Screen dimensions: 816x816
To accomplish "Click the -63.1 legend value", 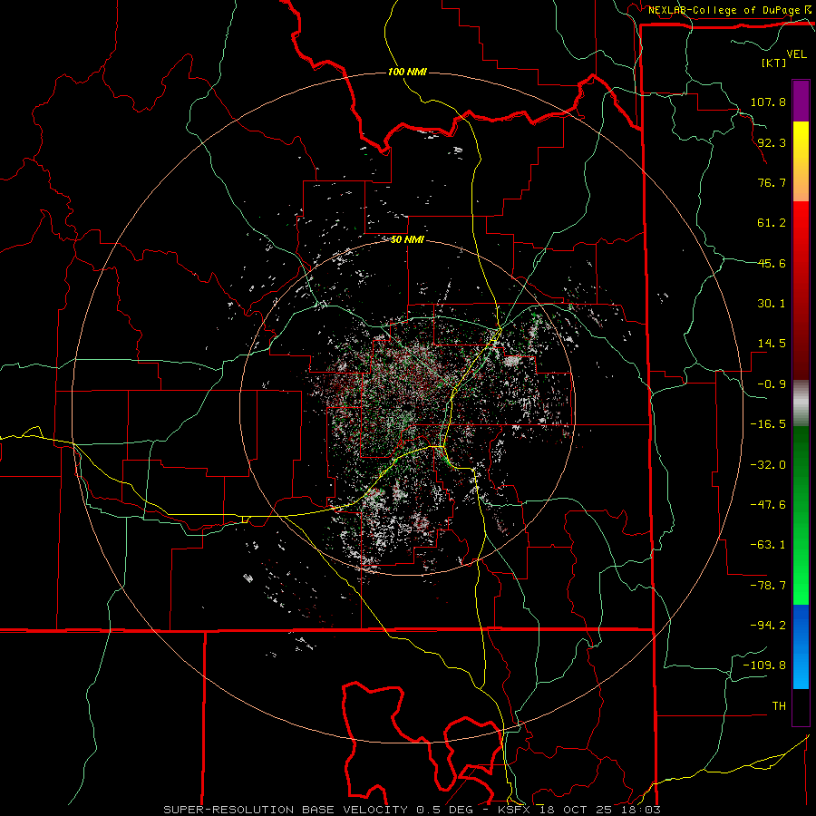I will click(x=768, y=545).
